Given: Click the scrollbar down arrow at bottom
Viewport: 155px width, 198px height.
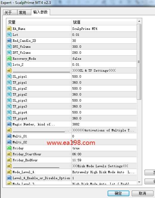Looking at the screenshot, I should 139,182.
